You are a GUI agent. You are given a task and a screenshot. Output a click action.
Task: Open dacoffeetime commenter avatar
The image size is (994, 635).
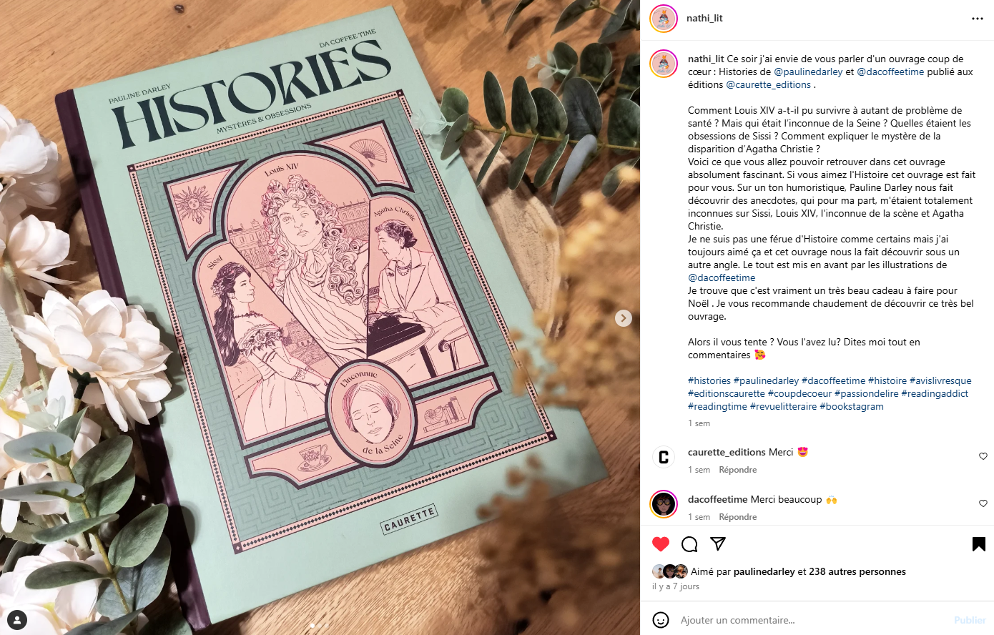664,504
